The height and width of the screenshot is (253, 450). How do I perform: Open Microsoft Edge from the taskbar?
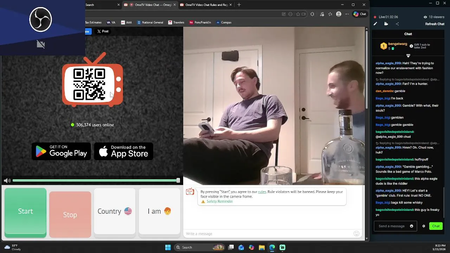pyautogui.click(x=272, y=247)
